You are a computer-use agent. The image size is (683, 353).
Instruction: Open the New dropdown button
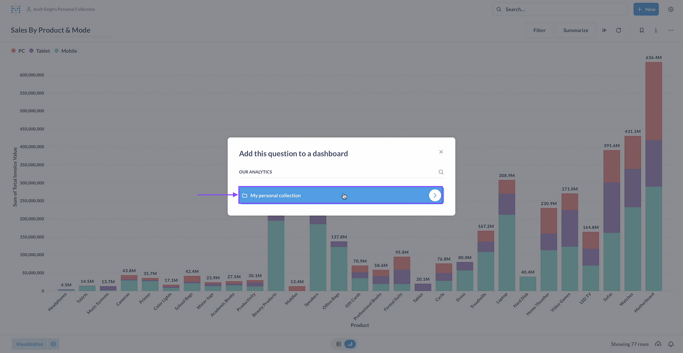click(646, 9)
